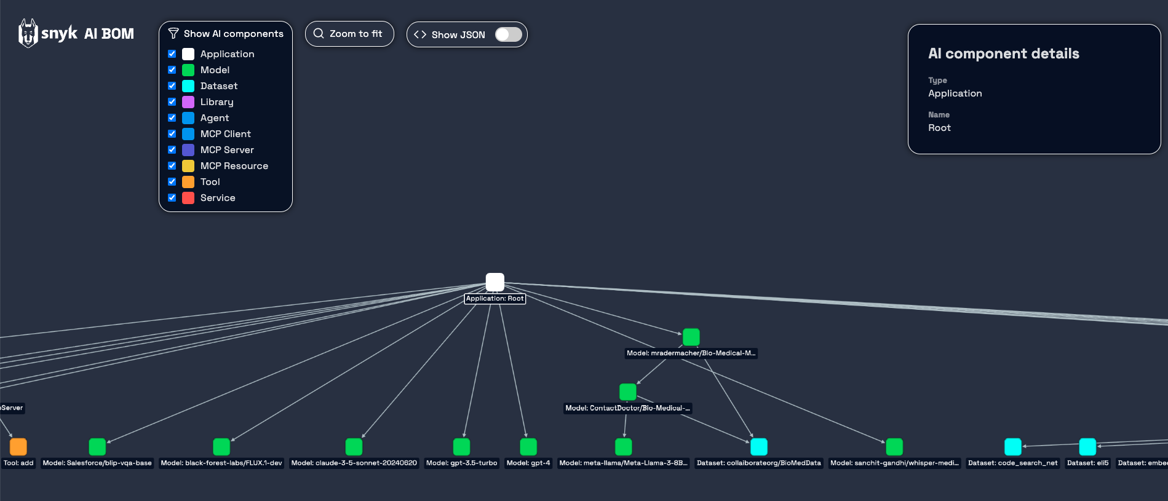Screen dimensions: 1168x501
Task: Click the blue MCP Client color swatch
Action: (188, 134)
